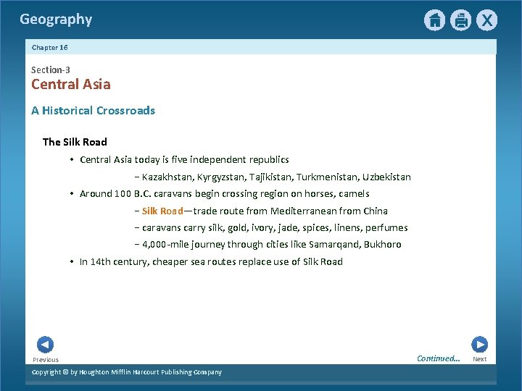The image size is (522, 391).
Task: Click the Geography title
Action: tap(56, 20)
